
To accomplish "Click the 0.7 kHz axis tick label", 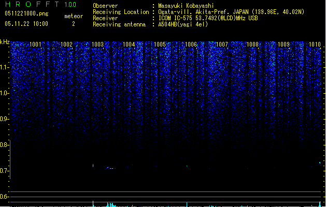I will click(x=4, y=171).
